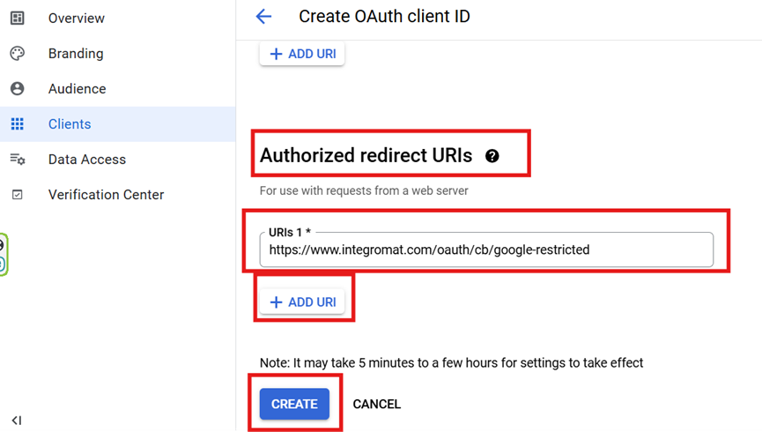Open the Overview menu item
The width and height of the screenshot is (762, 432).
(x=76, y=19)
